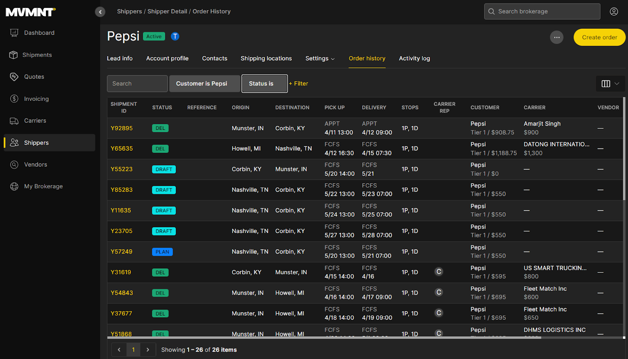Open the Customer is Pepsi filter
Viewport: 628px width, 359px height.
click(x=204, y=84)
